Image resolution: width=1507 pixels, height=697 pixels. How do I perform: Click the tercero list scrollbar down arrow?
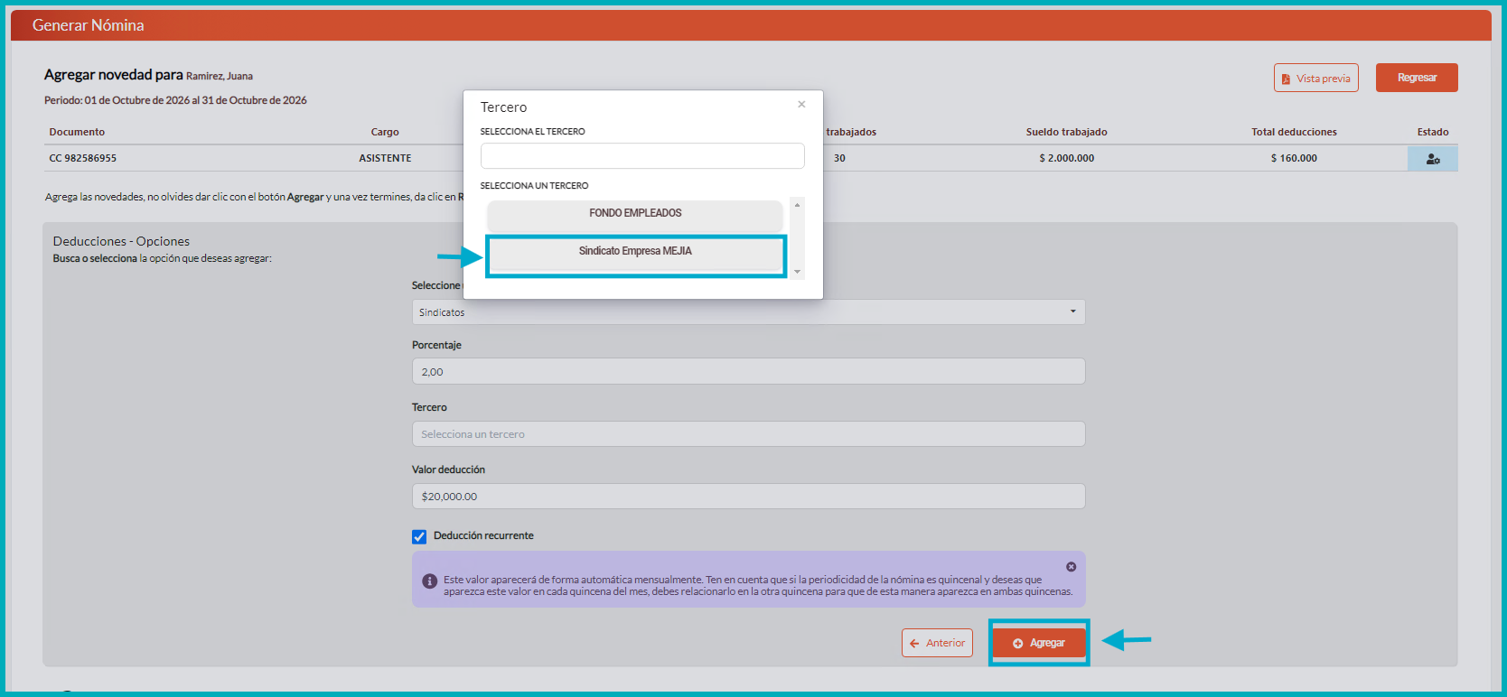click(x=797, y=272)
